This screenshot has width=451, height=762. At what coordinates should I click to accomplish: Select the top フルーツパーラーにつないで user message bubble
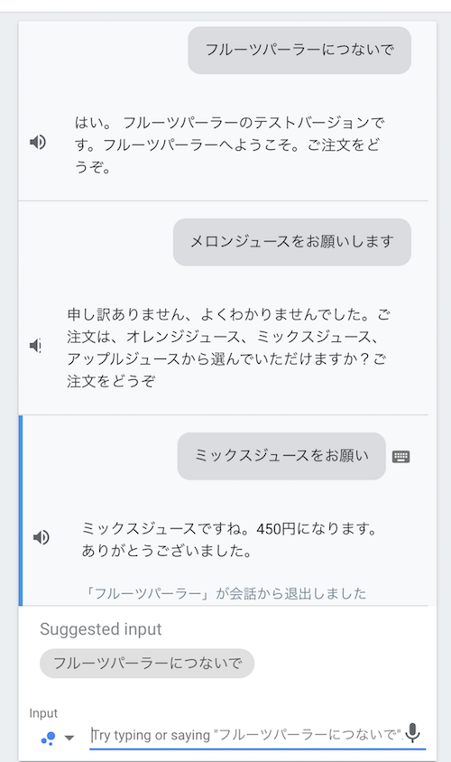[299, 50]
